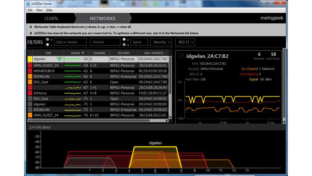The image size is (312, 176).
Task: Click the table scroll right arrow
Action: [x=167, y=121]
